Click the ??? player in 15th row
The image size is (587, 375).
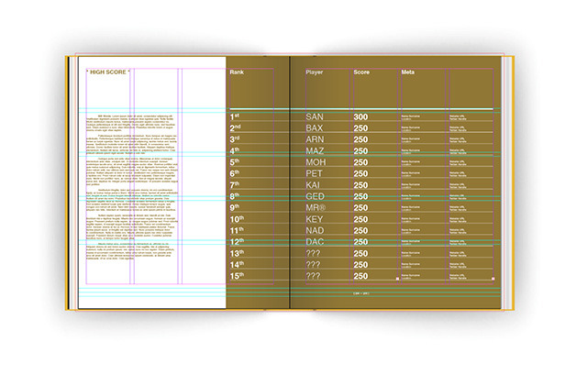313,276
